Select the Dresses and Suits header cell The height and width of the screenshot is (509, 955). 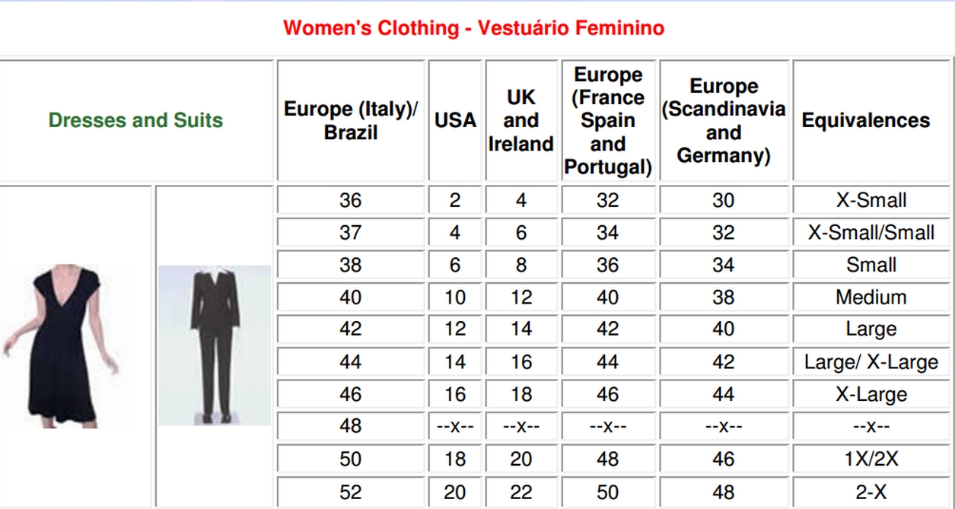tap(135, 120)
